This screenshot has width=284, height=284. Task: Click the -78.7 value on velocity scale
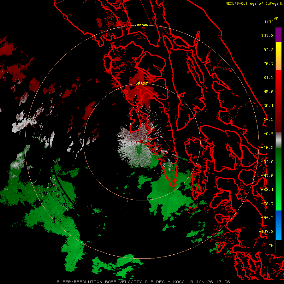point(267,204)
